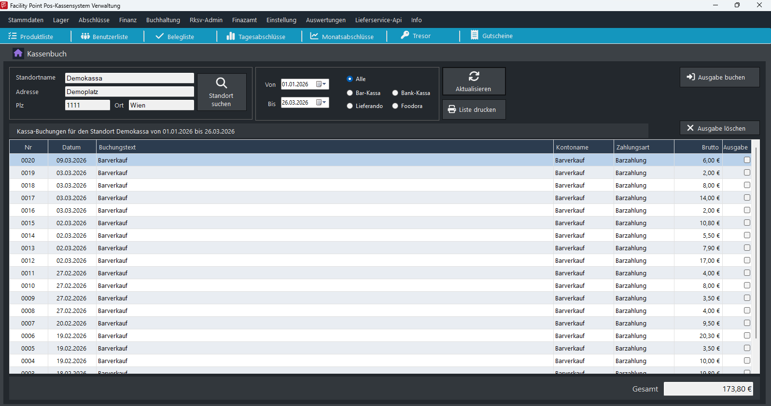Click the Ausgabe buchen button
Image resolution: width=771 pixels, height=406 pixels.
719,77
